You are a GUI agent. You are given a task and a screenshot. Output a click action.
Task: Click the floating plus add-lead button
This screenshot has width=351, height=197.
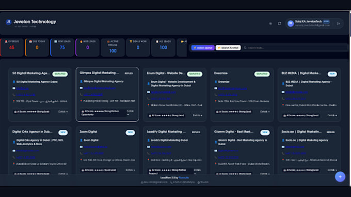[x=340, y=177]
